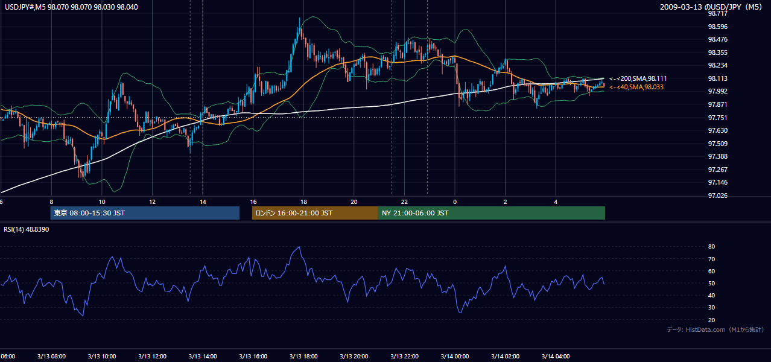
Task: Click RSI scale value 80
Action: [711, 247]
